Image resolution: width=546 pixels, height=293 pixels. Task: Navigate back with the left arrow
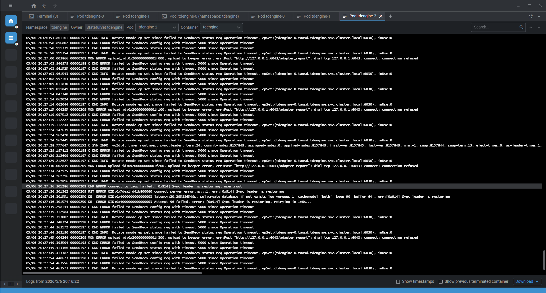(44, 6)
